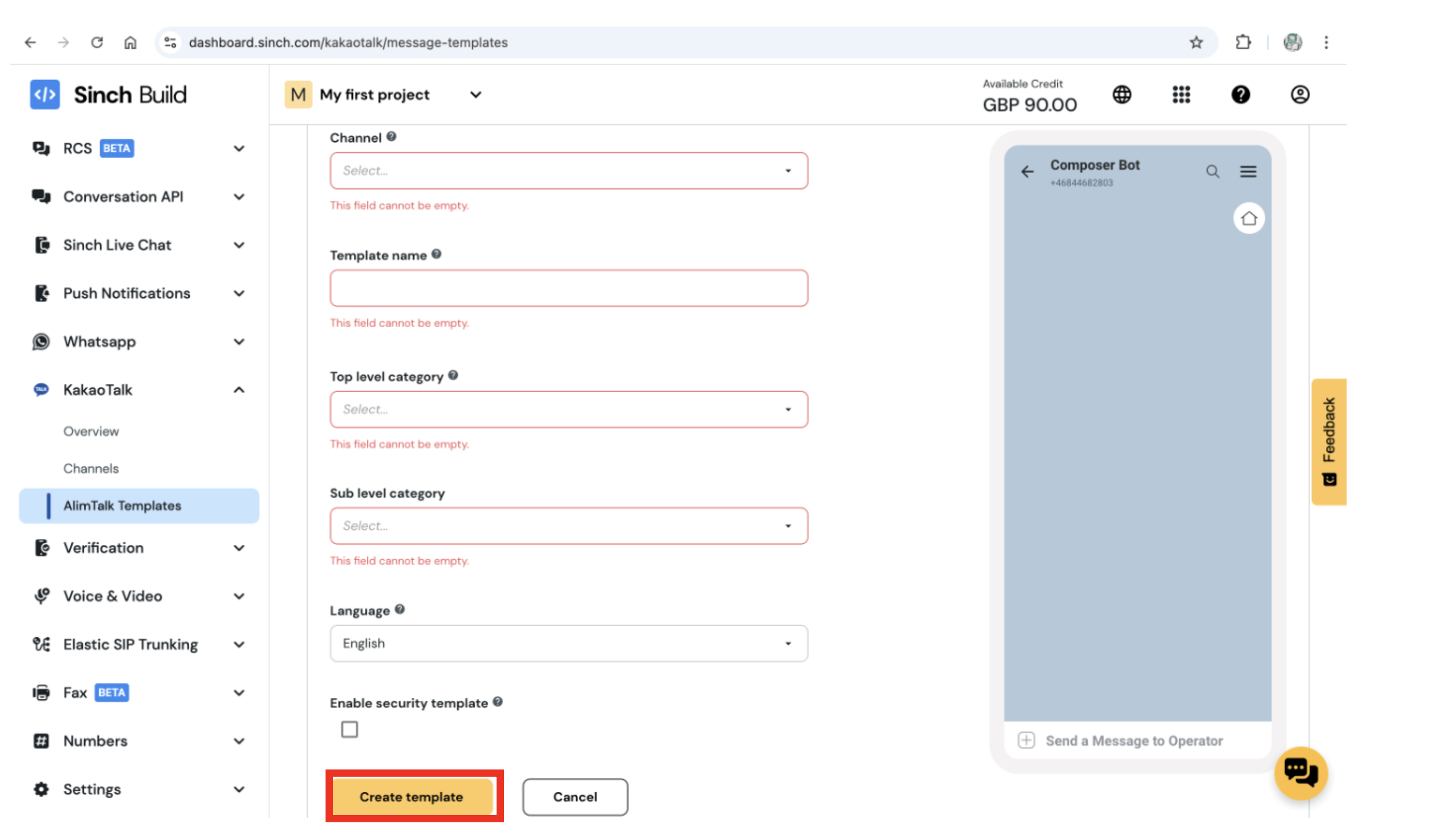
Task: Enable security template checkbox
Action: click(350, 729)
